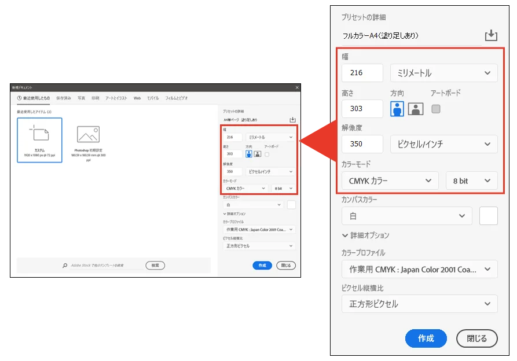Screen dimensions: 517x361
Task: Click save preset icon in small dialog
Action: tap(292, 120)
